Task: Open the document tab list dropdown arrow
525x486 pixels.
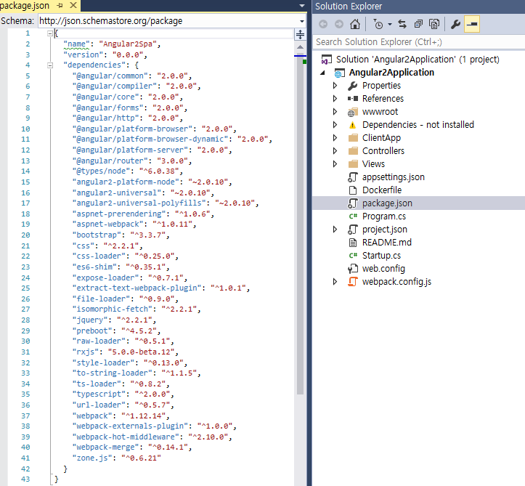Action: [302, 6]
